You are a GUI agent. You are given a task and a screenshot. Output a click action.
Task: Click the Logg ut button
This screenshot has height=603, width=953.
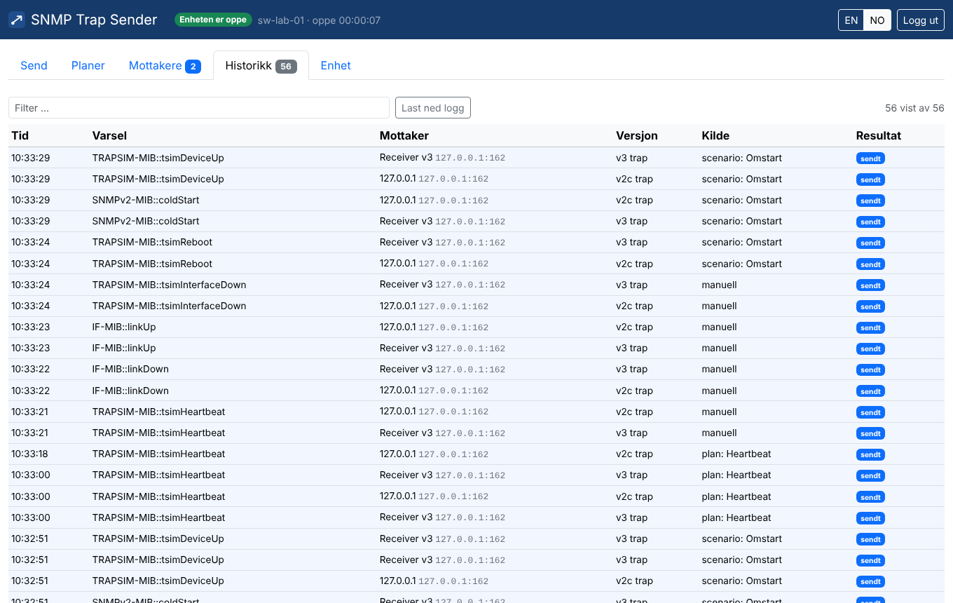(921, 20)
